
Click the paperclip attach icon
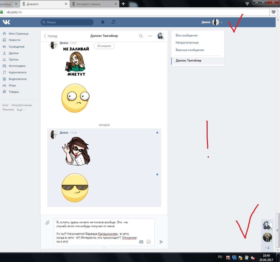[x=47, y=223]
